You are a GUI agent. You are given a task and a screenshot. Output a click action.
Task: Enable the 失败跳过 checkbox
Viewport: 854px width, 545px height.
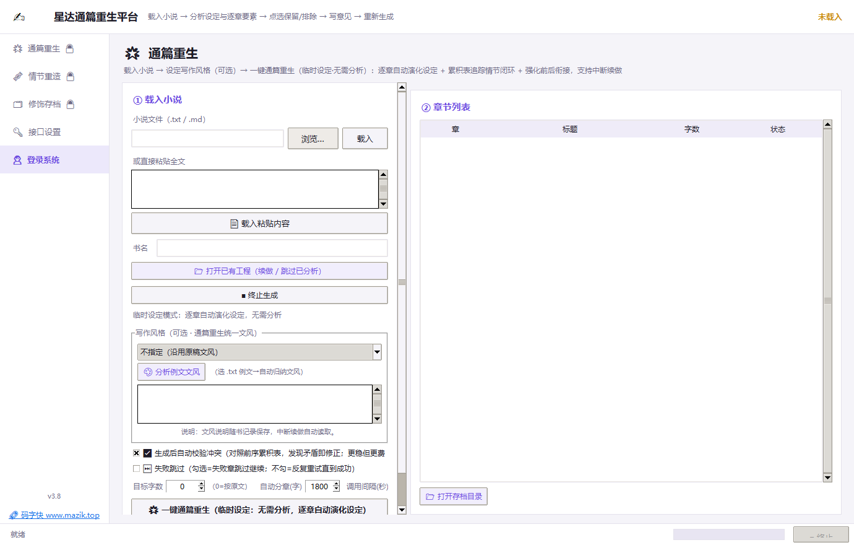click(x=136, y=469)
